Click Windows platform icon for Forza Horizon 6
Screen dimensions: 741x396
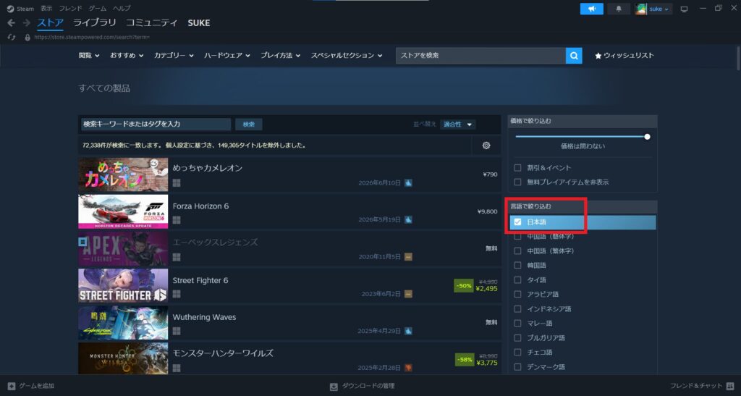coord(177,220)
